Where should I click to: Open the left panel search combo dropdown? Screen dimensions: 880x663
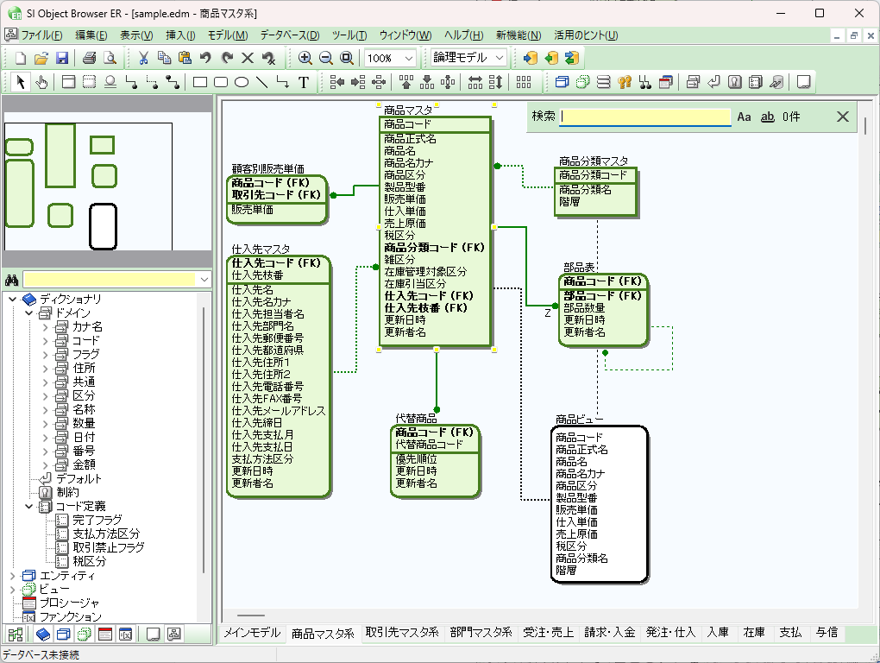tap(204, 280)
